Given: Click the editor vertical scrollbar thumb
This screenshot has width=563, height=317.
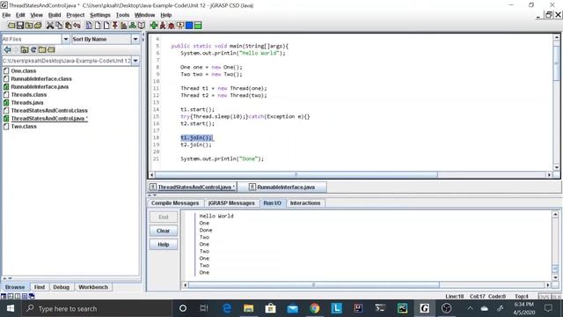Looking at the screenshot, I should [x=557, y=63].
